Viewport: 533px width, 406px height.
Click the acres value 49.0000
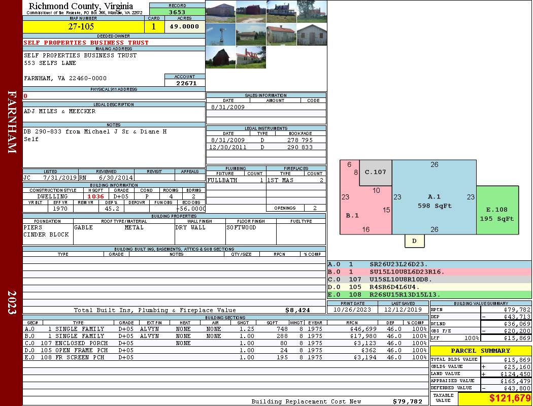pyautogui.click(x=185, y=26)
